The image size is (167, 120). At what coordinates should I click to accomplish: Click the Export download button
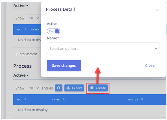[x=74, y=88]
